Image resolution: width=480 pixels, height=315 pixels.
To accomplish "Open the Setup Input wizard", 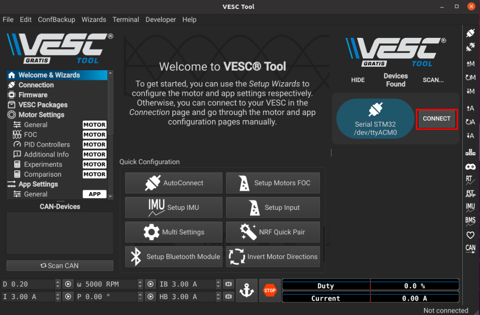I will pos(273,207).
